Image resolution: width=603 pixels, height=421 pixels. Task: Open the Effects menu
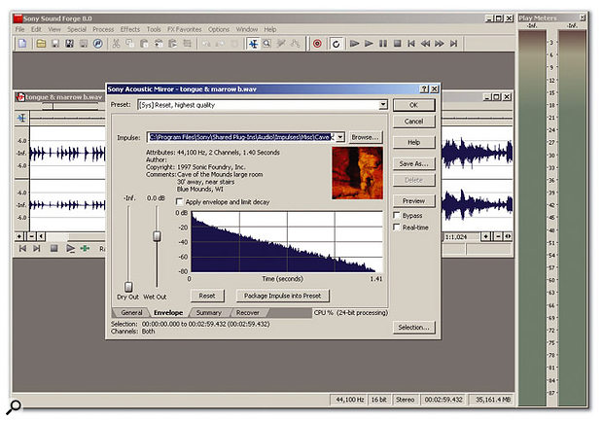(130, 29)
